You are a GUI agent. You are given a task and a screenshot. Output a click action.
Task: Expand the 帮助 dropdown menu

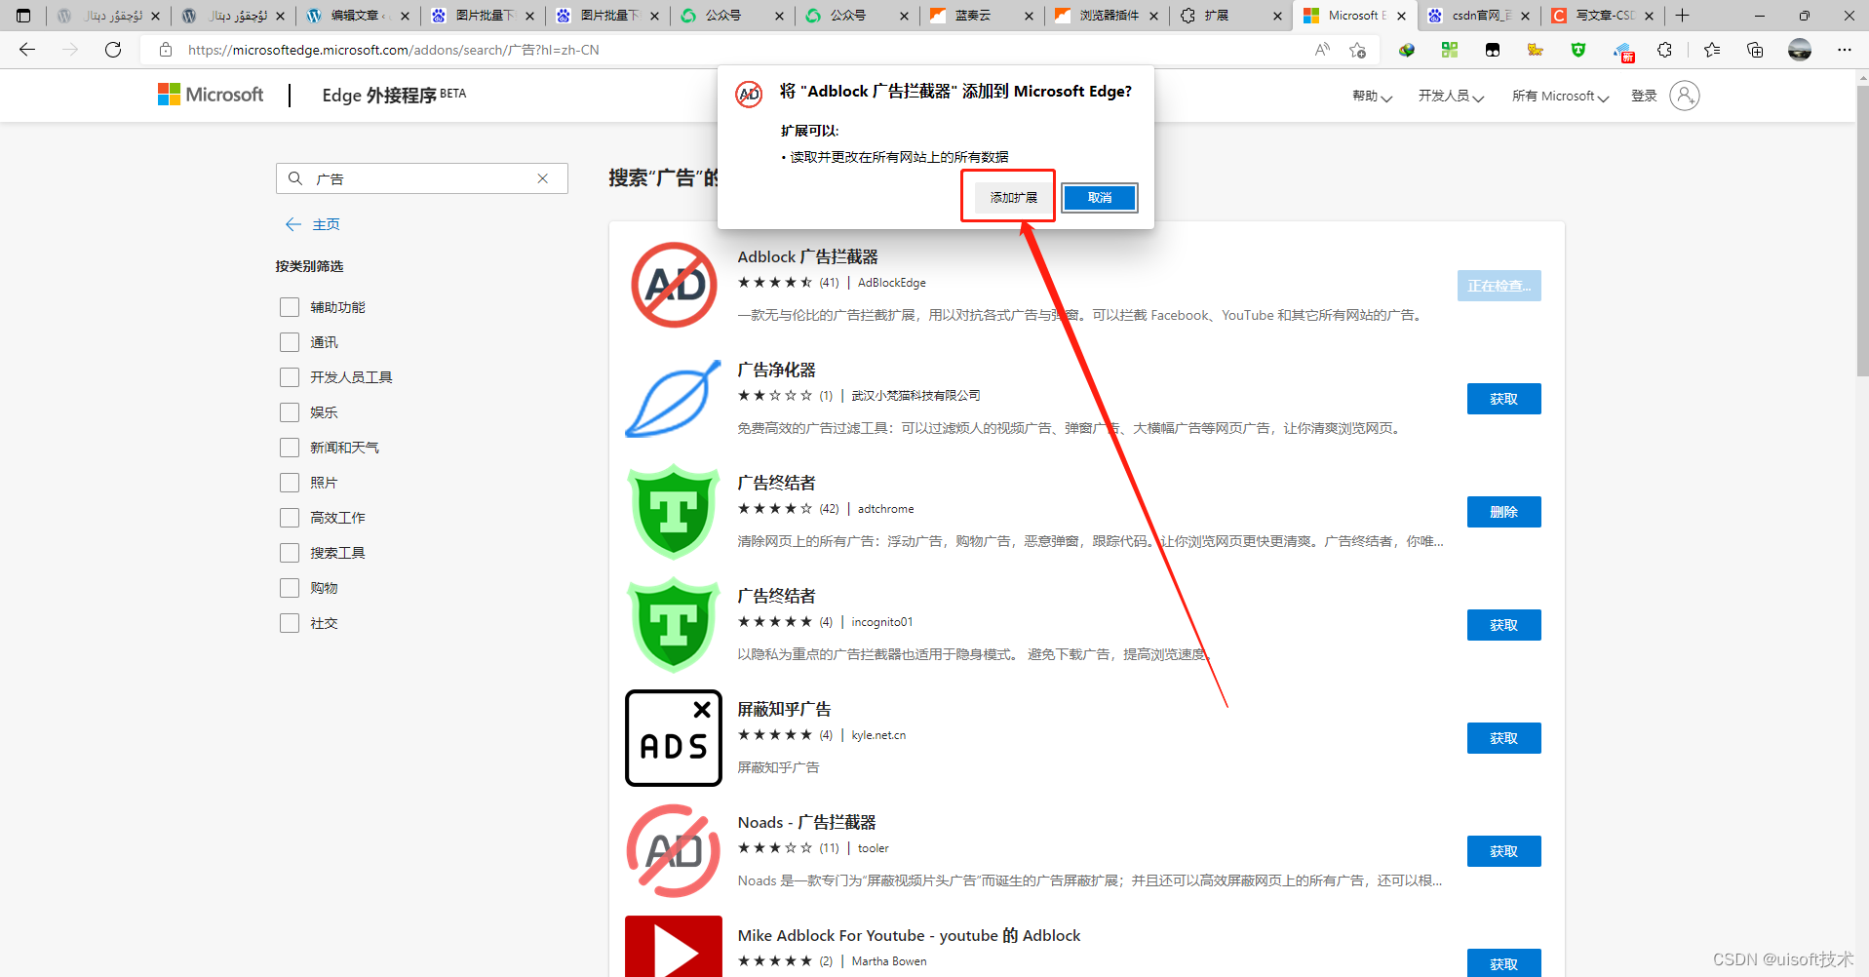pos(1372,96)
